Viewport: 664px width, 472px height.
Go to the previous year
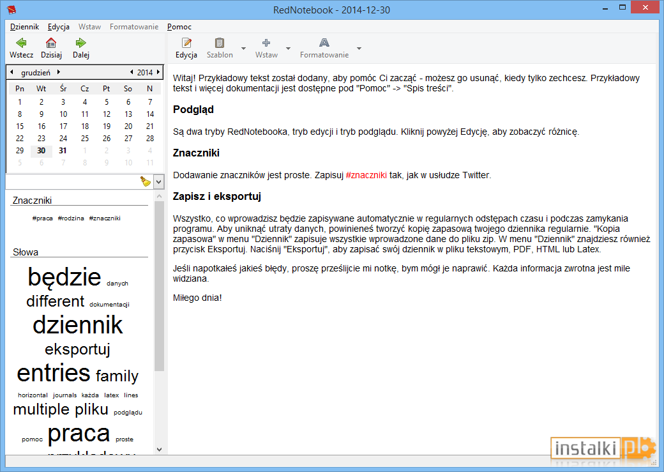click(x=132, y=72)
